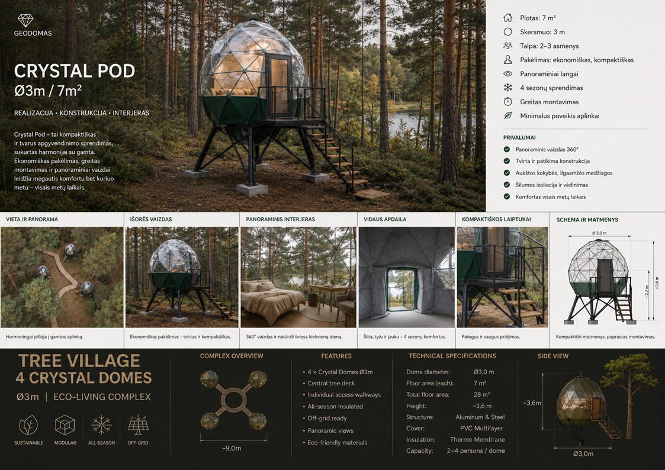This screenshot has width=665, height=470.
Task: Click the ~3,6m side view height label
Action: (x=532, y=403)
